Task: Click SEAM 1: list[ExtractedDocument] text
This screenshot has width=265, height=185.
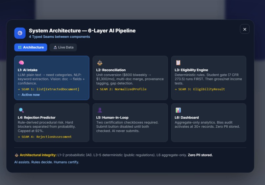Action: coord(49,89)
